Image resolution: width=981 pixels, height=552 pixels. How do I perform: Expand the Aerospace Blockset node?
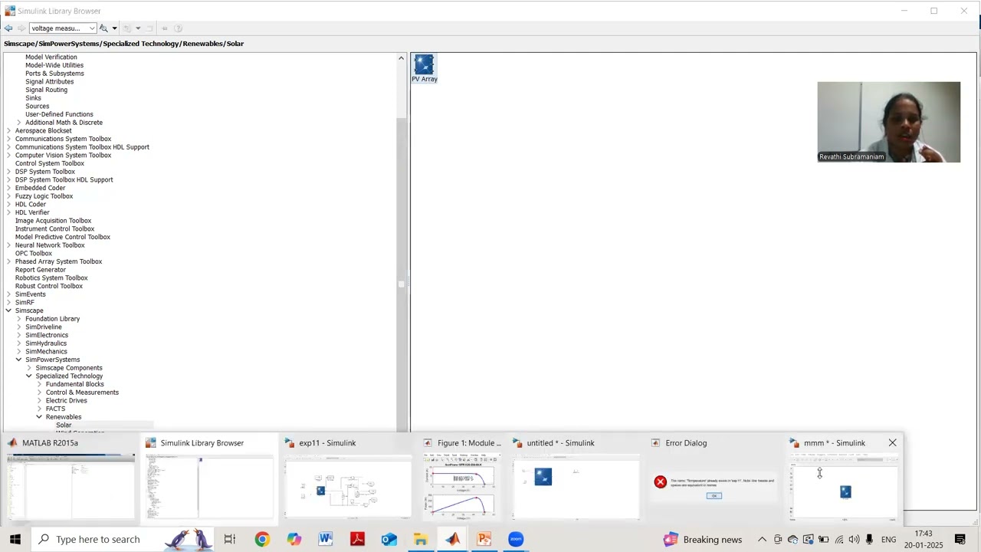click(9, 131)
